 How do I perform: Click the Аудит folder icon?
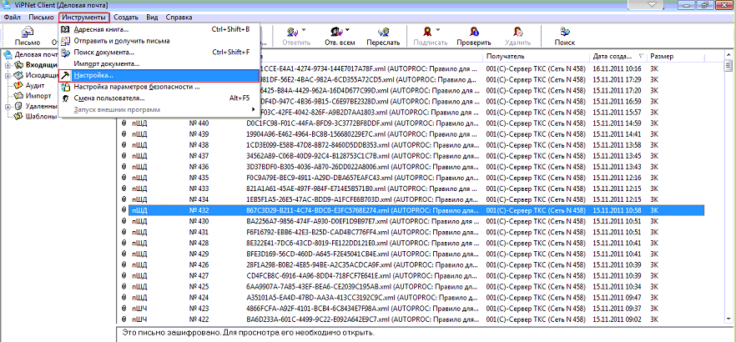pos(18,86)
